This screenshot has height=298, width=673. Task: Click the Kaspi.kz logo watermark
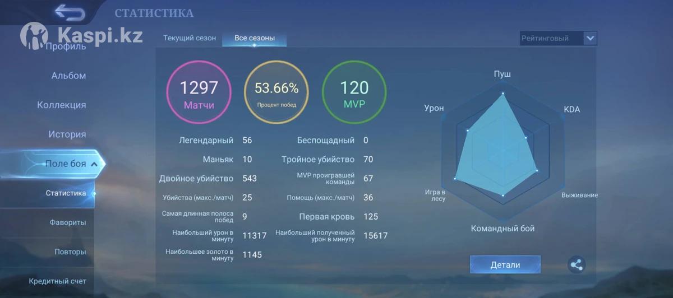81,35
